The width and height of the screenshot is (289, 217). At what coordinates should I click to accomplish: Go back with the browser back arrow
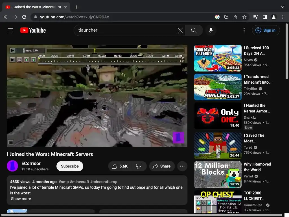[6, 17]
